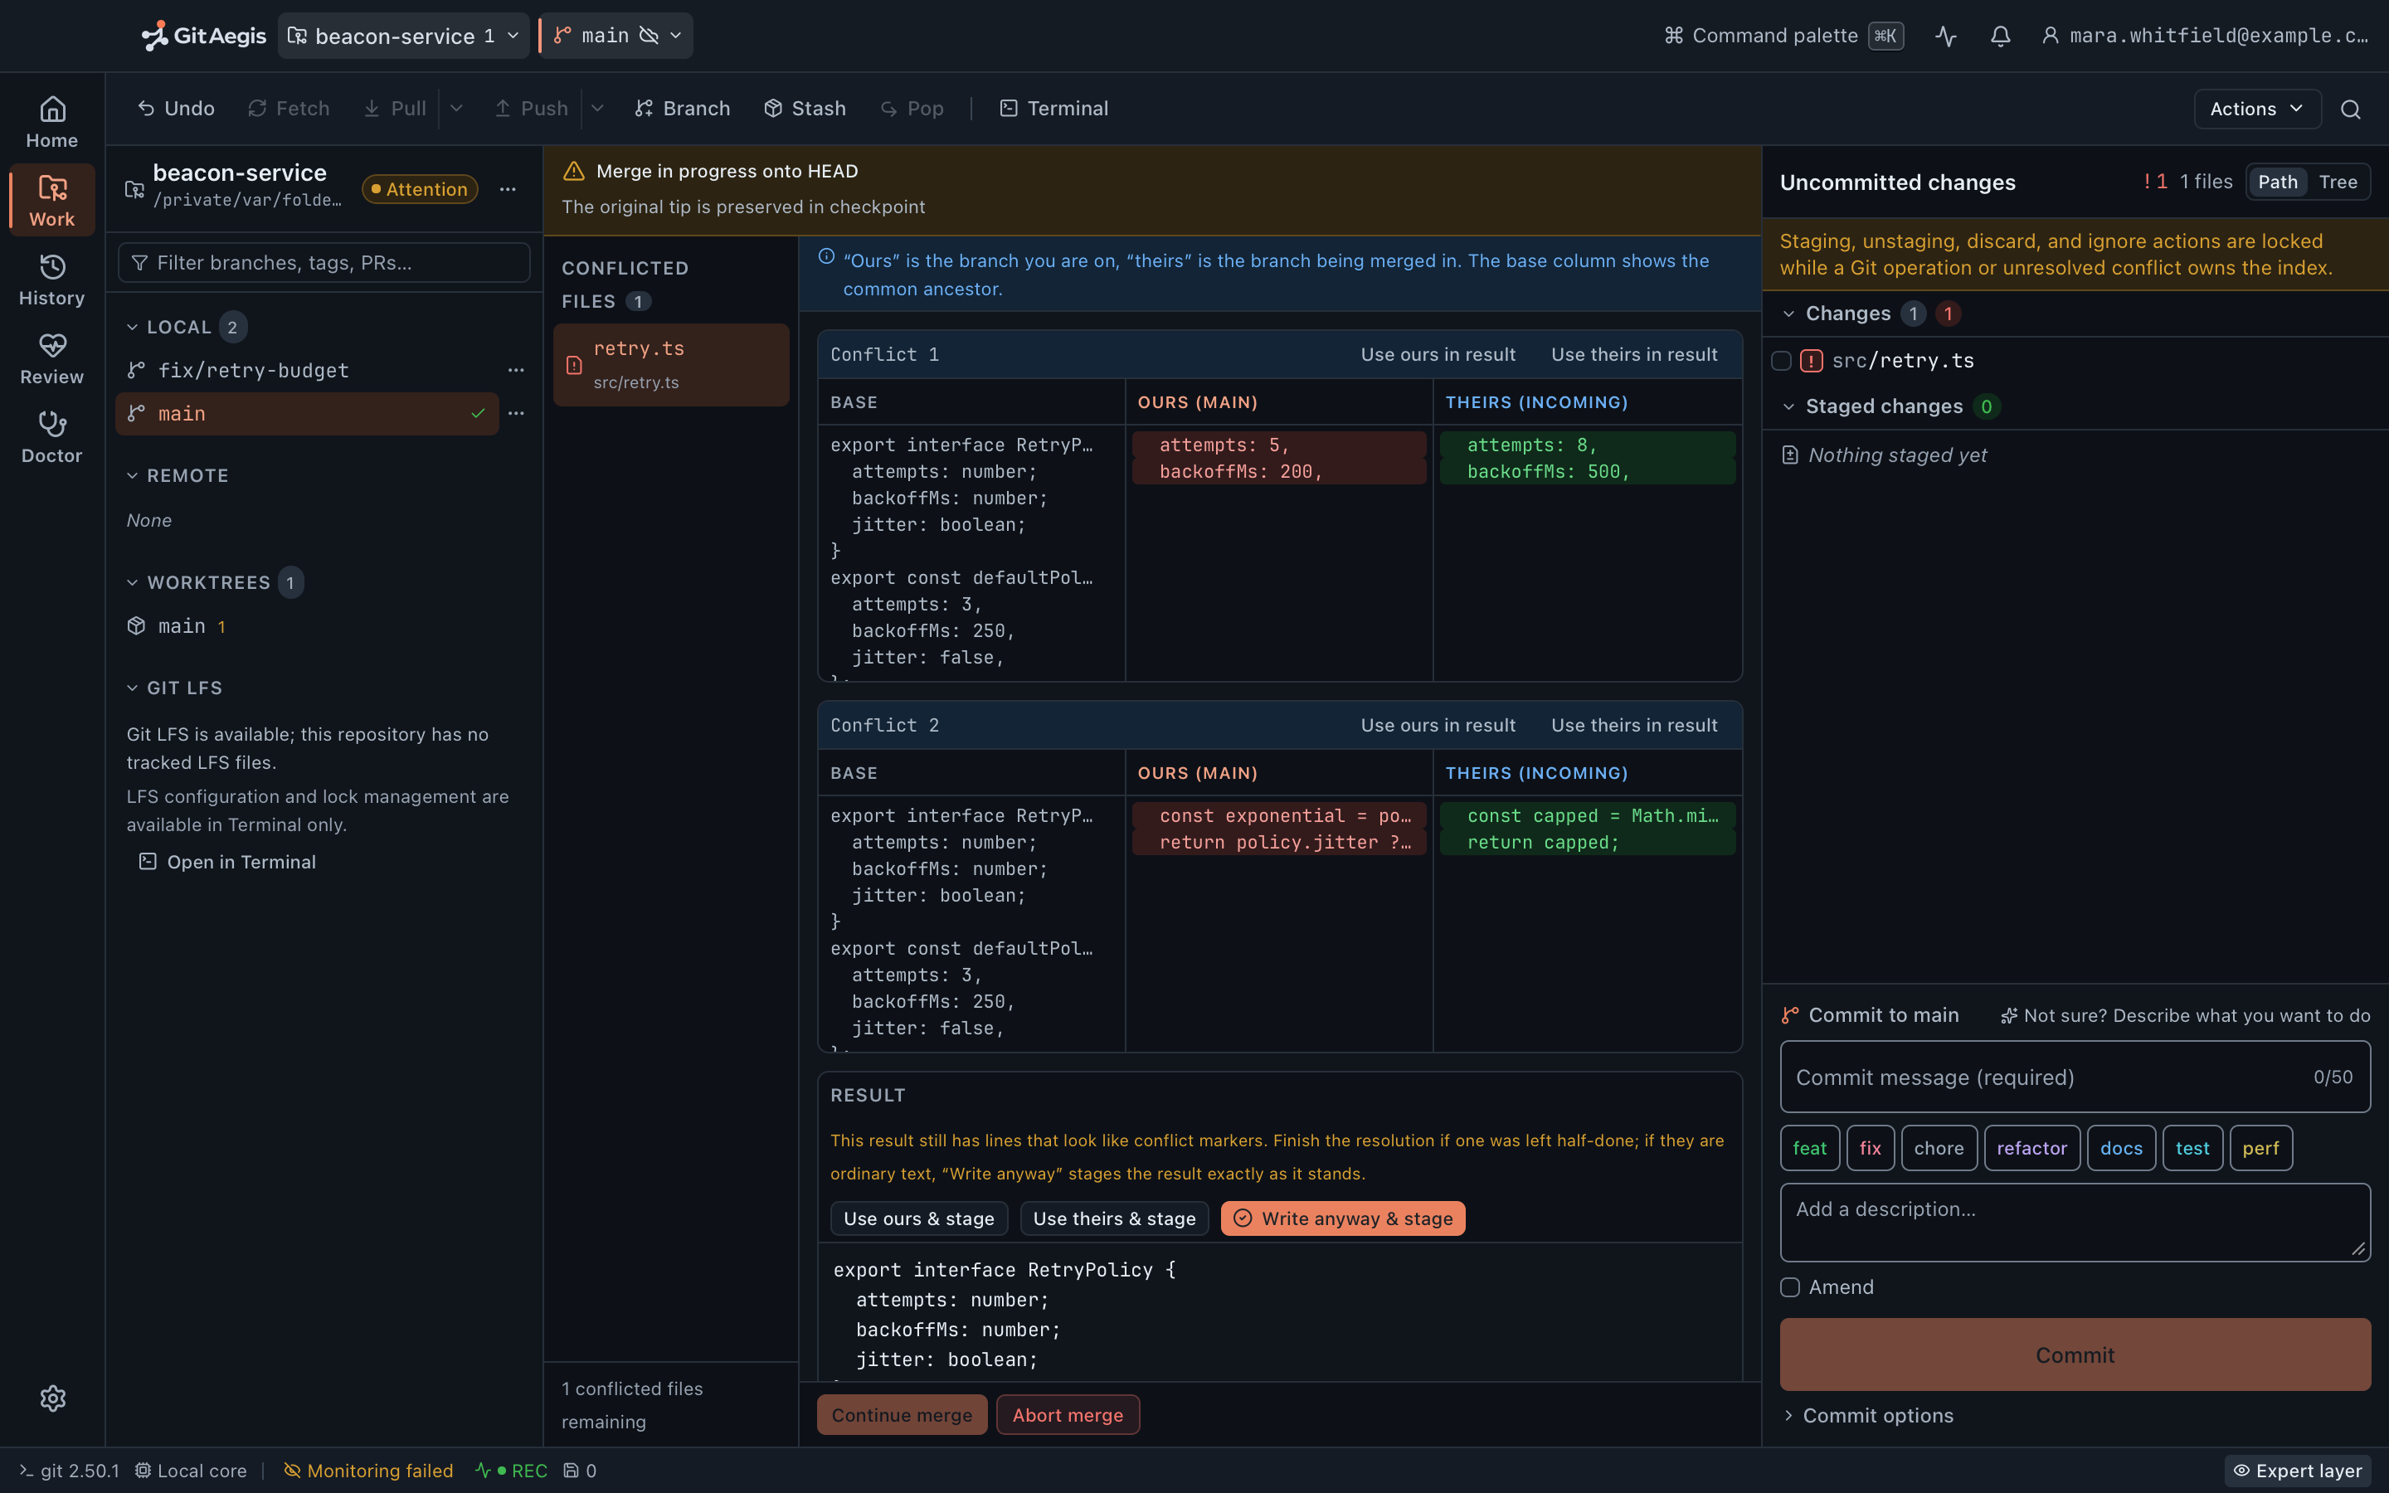Open the beacon-service repository dropdown

coord(403,36)
